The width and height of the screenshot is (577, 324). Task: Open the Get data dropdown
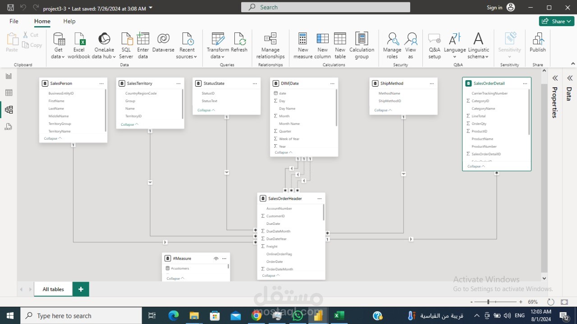58,46
